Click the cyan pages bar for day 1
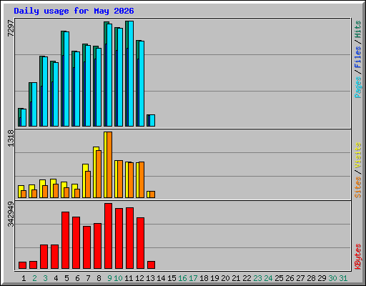 [24, 118]
